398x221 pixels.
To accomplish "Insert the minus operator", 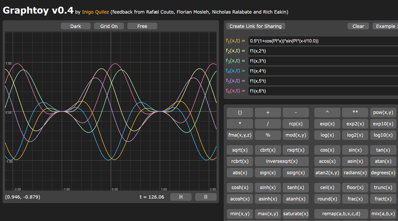I will pos(296,112).
